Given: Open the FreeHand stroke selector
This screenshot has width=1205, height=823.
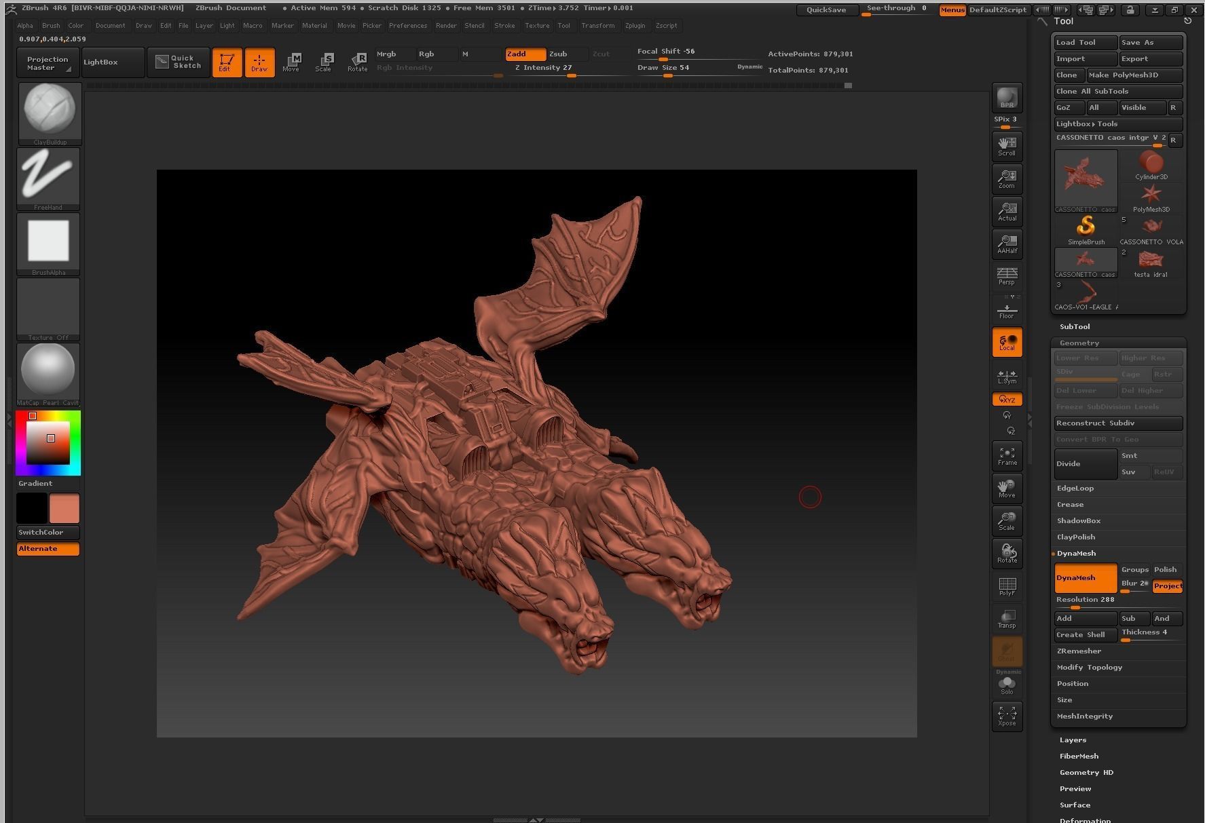Looking at the screenshot, I should (48, 179).
